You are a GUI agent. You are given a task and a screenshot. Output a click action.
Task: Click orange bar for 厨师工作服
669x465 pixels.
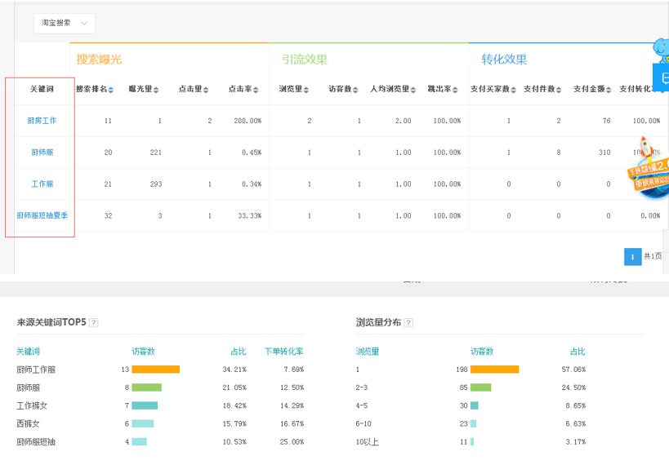click(x=156, y=369)
